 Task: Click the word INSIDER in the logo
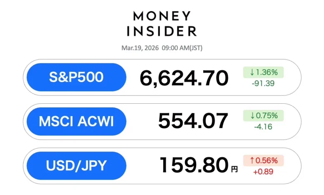(162, 31)
